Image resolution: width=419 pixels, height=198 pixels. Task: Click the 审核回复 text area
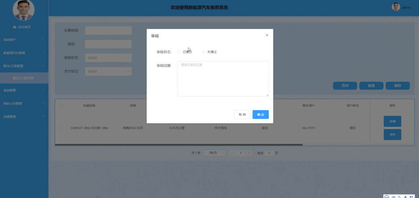tap(223, 78)
